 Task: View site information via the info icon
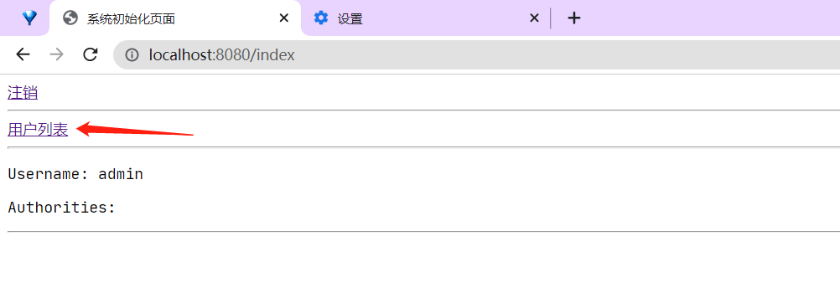click(x=132, y=54)
